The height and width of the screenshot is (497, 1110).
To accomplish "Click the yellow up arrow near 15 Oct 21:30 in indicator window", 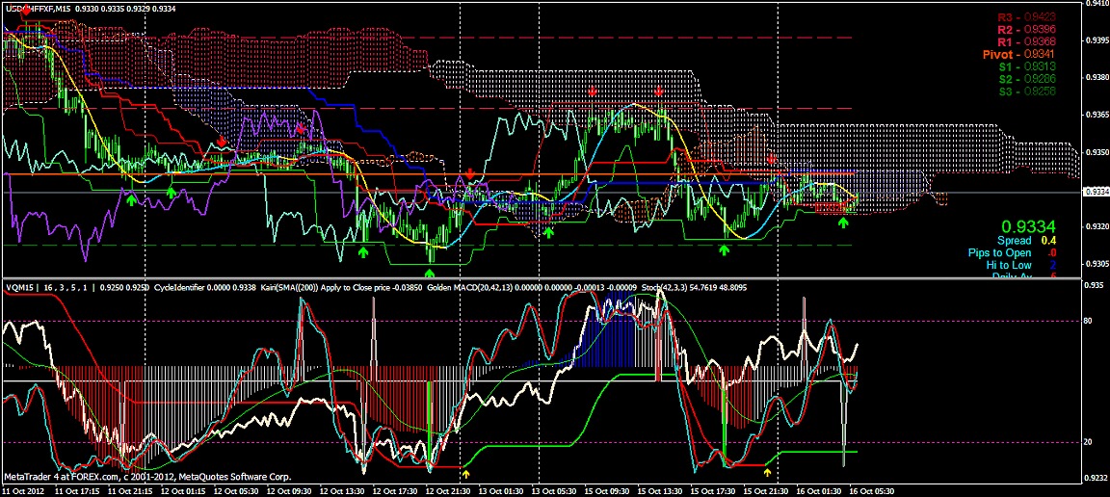I will (x=768, y=470).
